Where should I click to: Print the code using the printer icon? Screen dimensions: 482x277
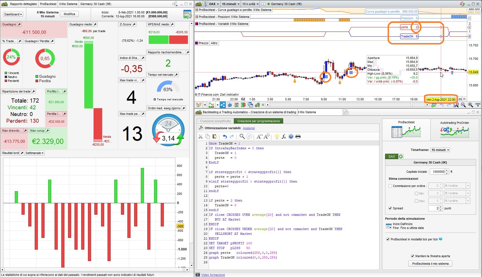pyautogui.click(x=298, y=136)
